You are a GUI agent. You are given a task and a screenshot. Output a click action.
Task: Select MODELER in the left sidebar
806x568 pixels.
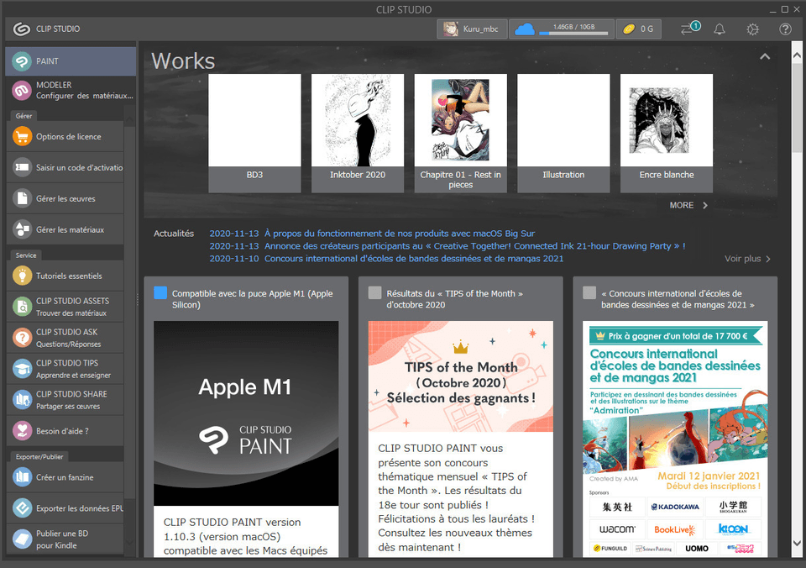click(71, 91)
